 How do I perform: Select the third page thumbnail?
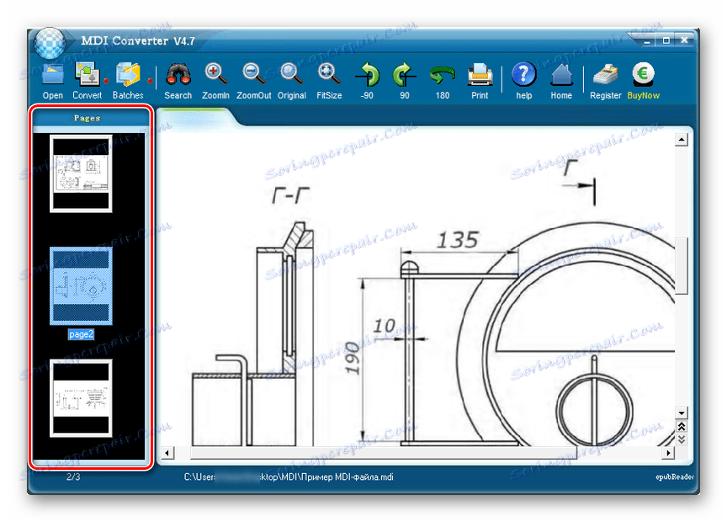tap(81, 398)
